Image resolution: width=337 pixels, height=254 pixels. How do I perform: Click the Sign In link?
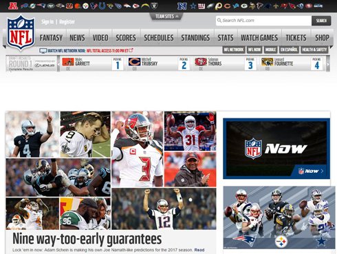pyautogui.click(x=47, y=22)
